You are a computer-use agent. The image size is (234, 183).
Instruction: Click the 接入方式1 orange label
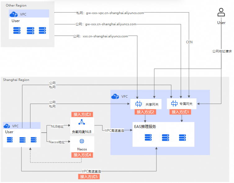180,112
